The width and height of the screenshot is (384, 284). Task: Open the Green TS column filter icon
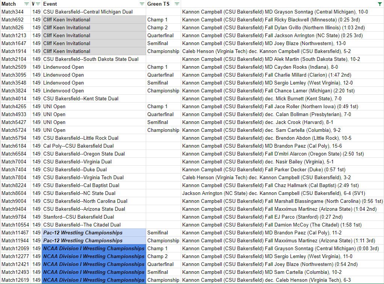[177, 4]
